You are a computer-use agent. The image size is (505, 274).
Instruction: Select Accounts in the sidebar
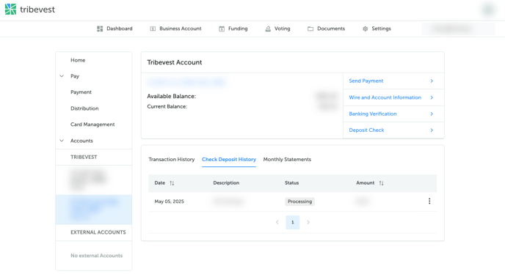[81, 141]
